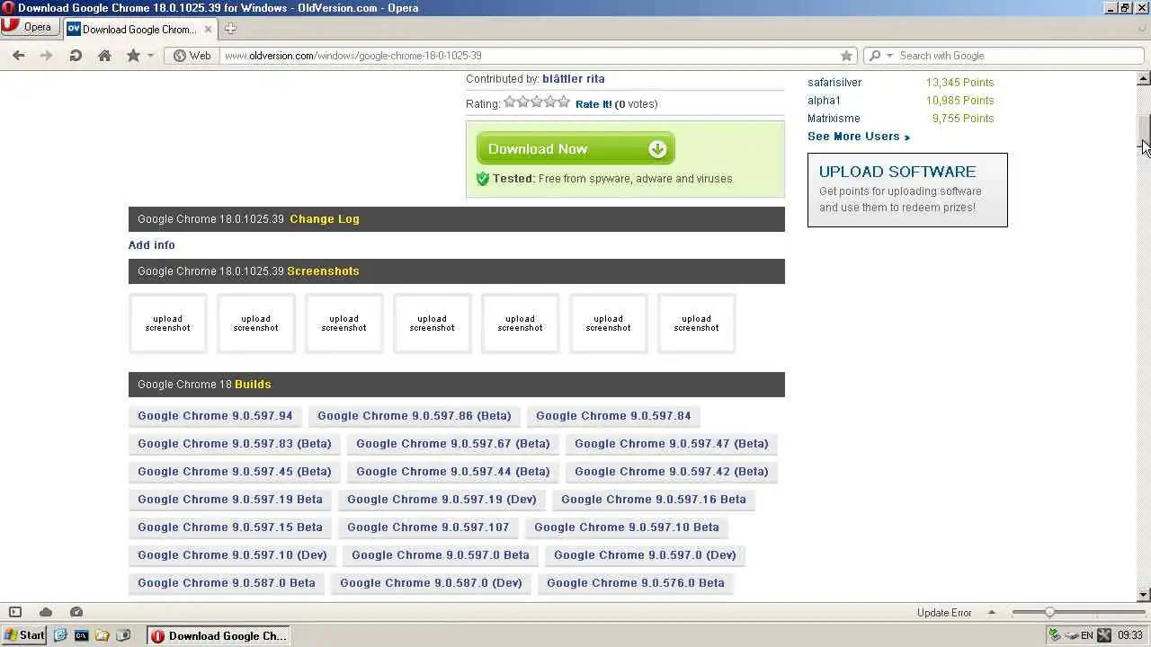The width and height of the screenshot is (1151, 647).
Task: Click the Add info link
Action: click(x=152, y=245)
